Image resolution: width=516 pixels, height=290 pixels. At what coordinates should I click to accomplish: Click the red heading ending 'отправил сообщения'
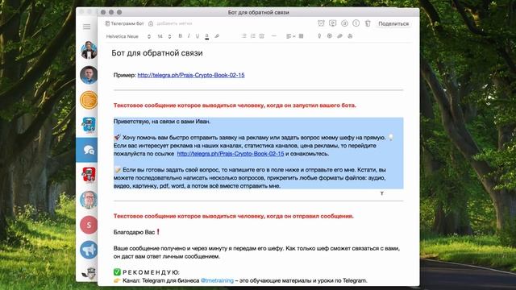233,216
